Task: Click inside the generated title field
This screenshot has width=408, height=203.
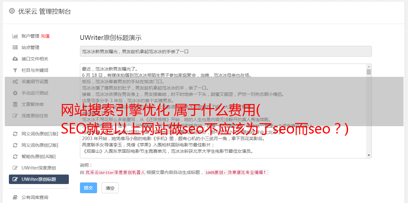Action: click(x=226, y=51)
